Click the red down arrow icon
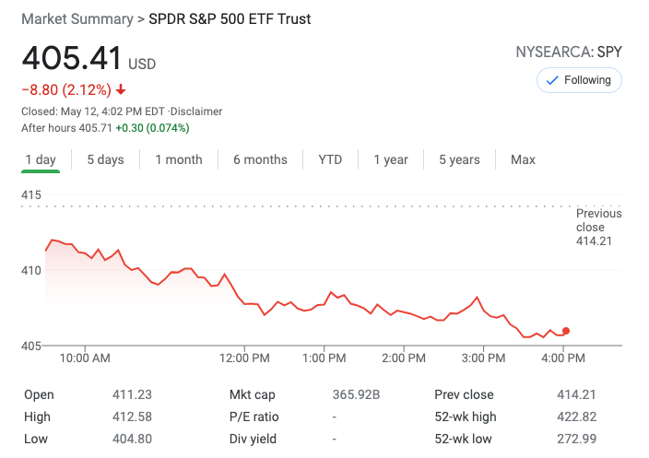Screen dimensions: 649x458 tap(121, 90)
